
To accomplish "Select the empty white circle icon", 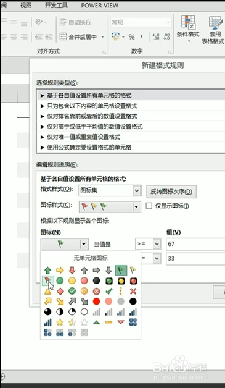I will [84, 311].
